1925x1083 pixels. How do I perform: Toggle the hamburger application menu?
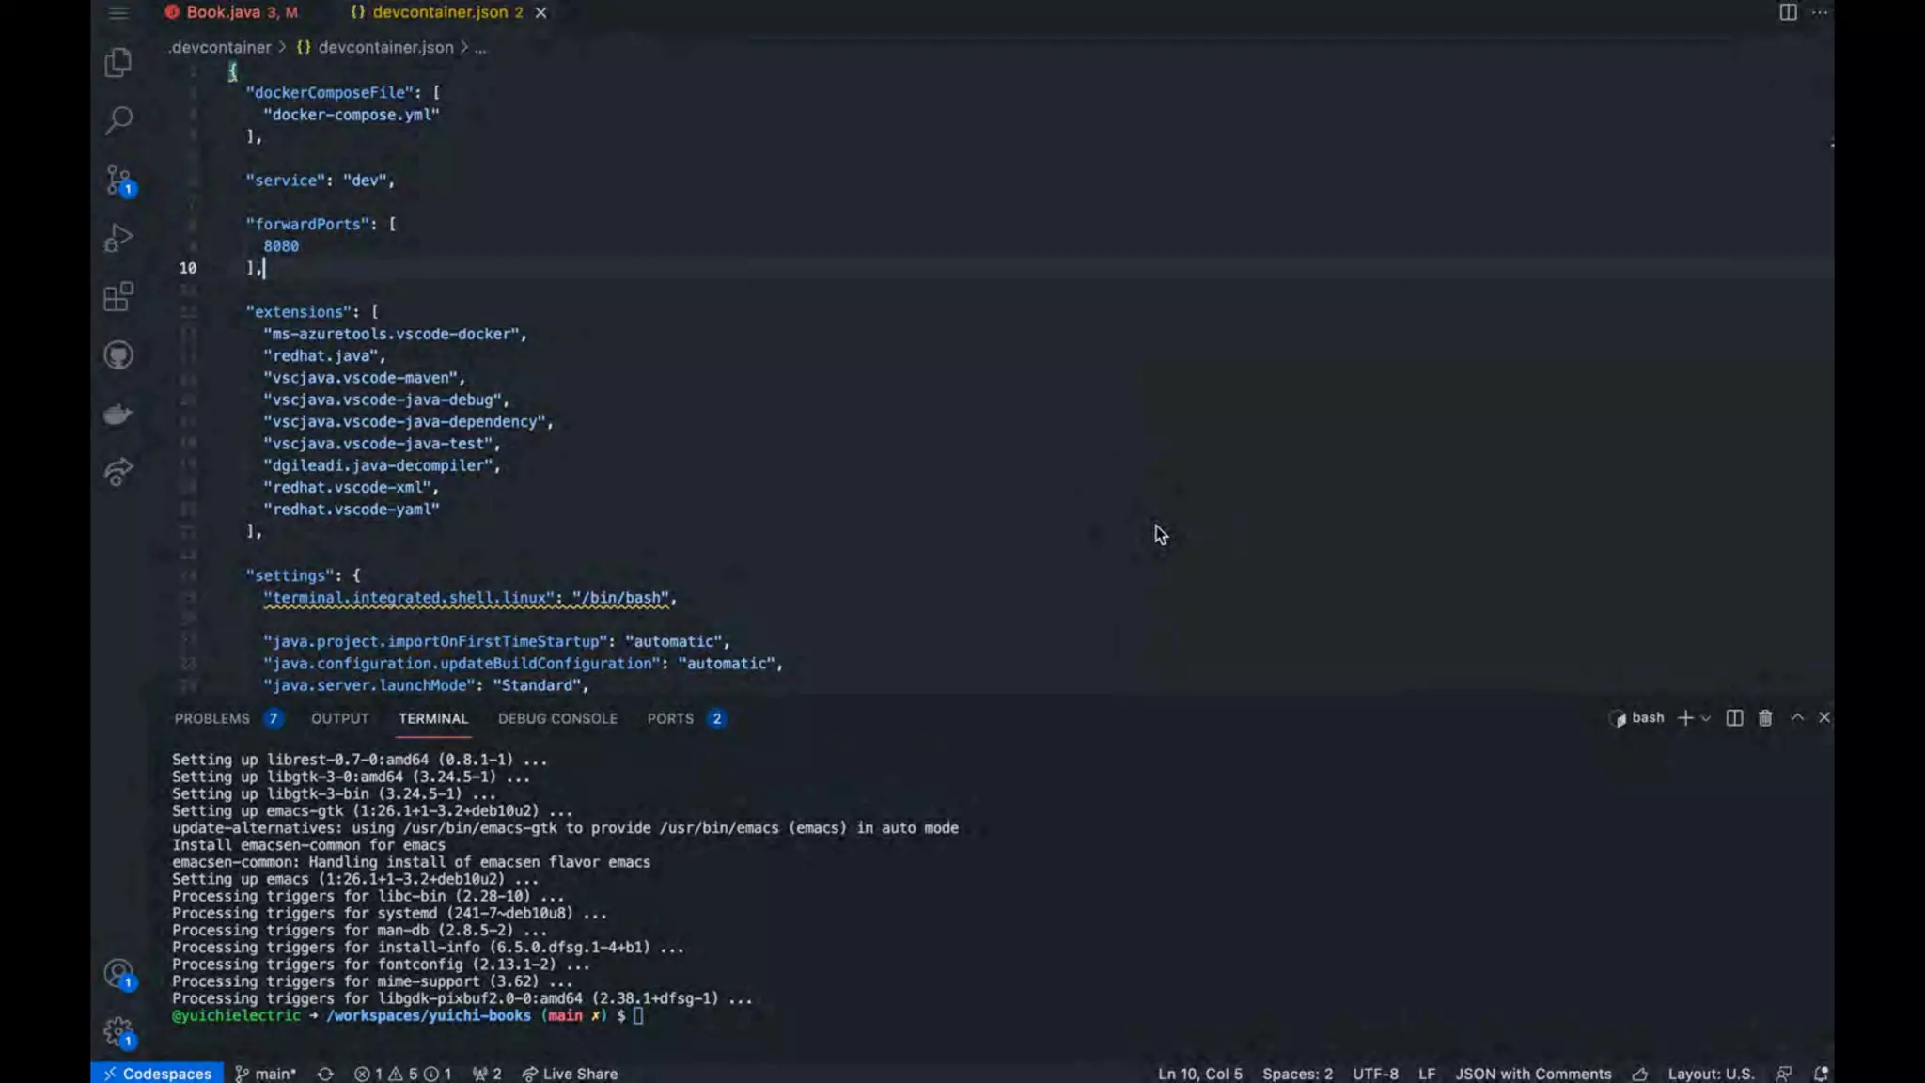point(118,12)
